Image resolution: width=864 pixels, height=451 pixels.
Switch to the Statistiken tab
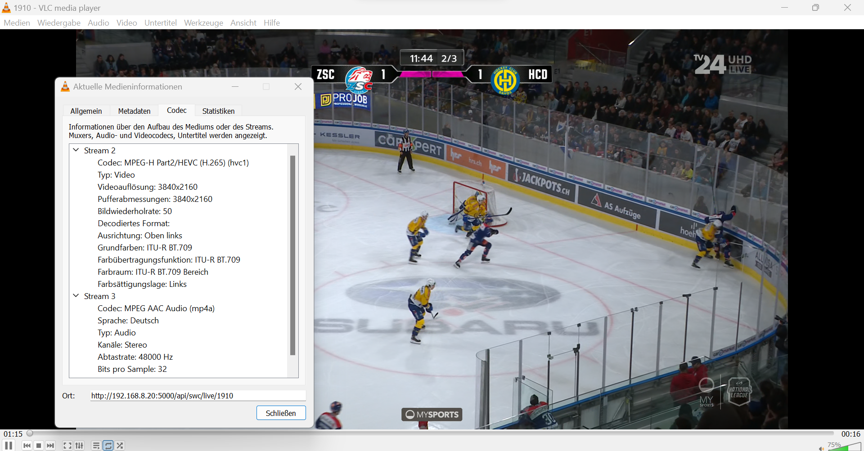pos(218,111)
